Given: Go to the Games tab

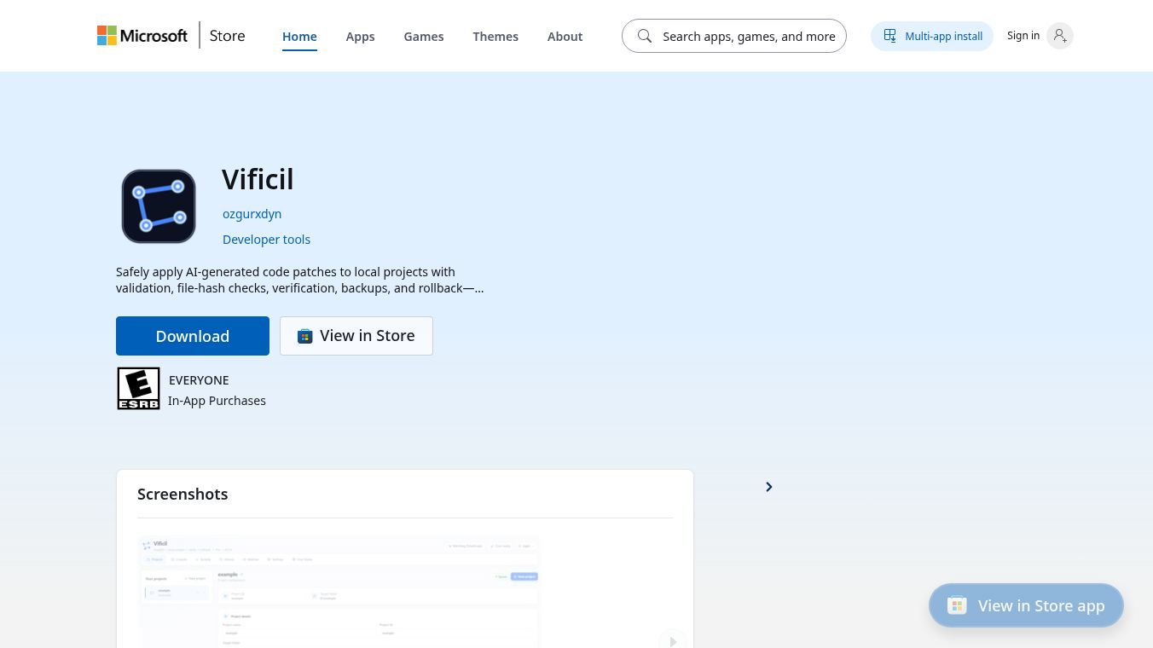Looking at the screenshot, I should [424, 37].
